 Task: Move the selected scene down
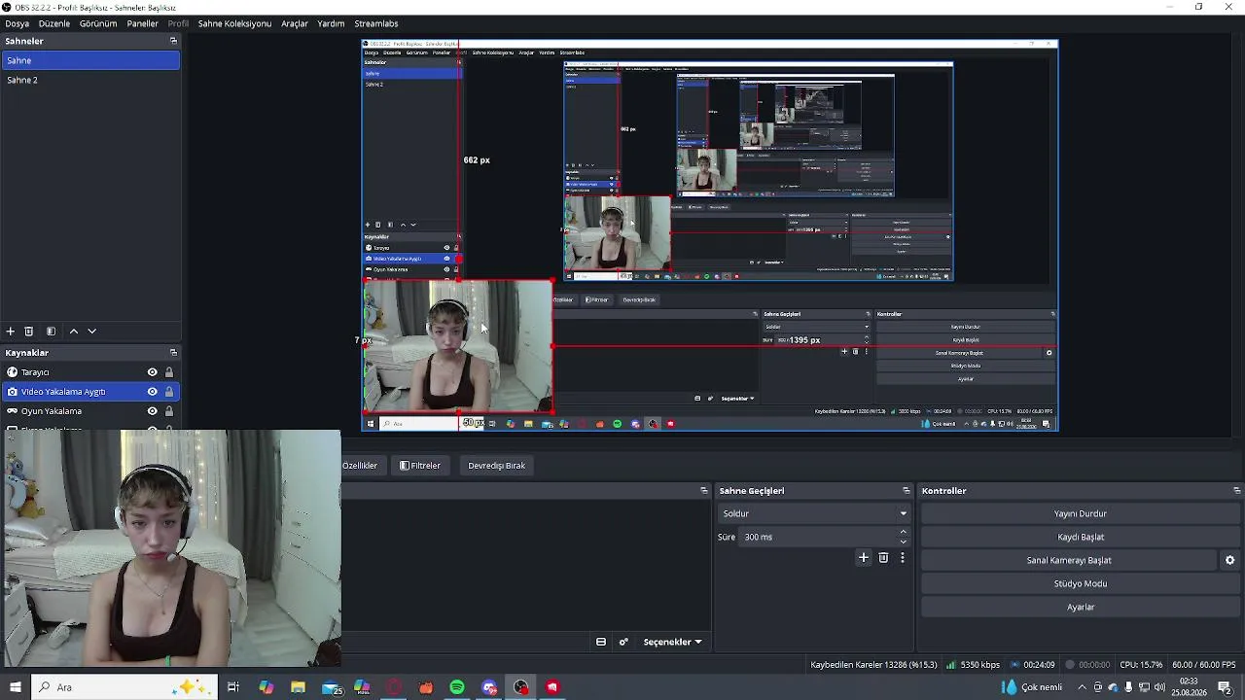[x=92, y=332]
